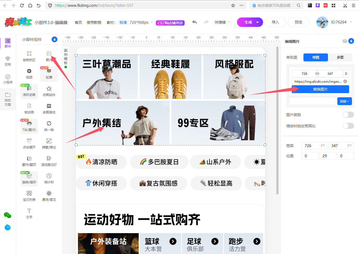Focus the empty link field beside 选链
359x254 pixels.
point(313,101)
